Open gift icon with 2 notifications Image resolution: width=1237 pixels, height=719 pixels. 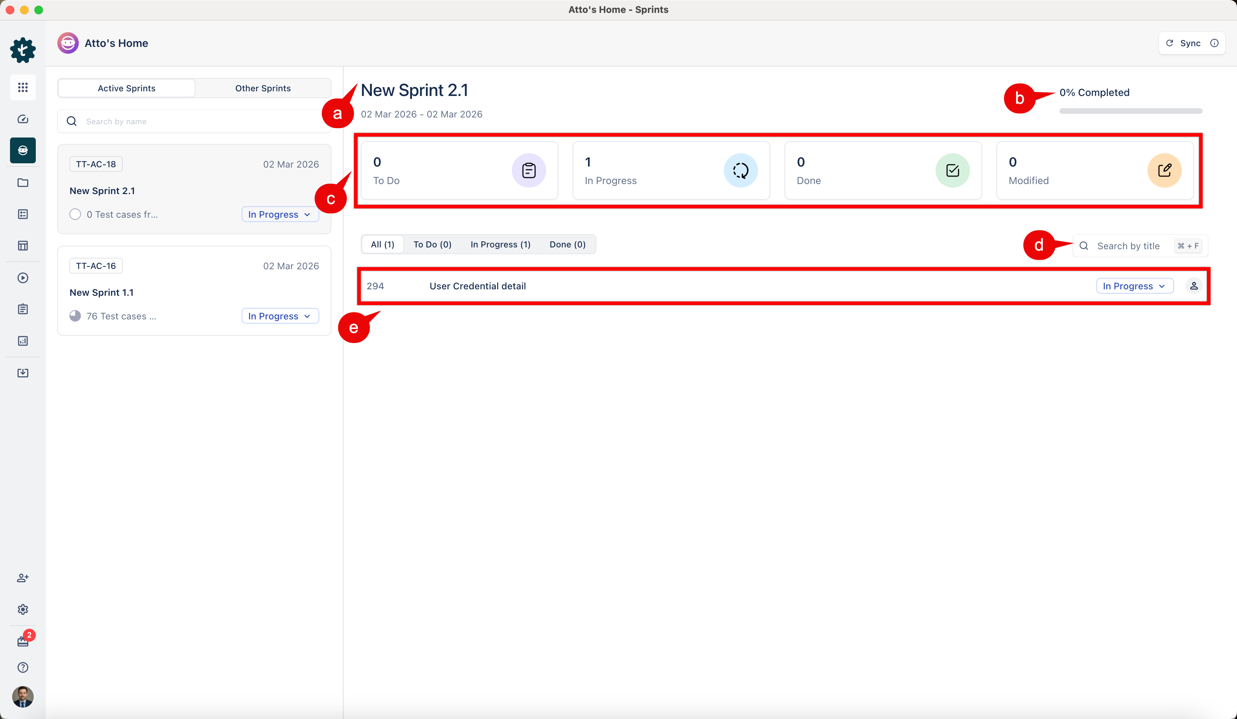(x=23, y=641)
